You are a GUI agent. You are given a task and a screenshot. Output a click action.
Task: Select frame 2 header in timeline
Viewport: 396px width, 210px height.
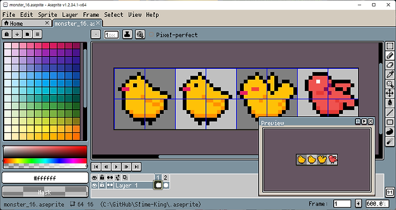point(166,178)
